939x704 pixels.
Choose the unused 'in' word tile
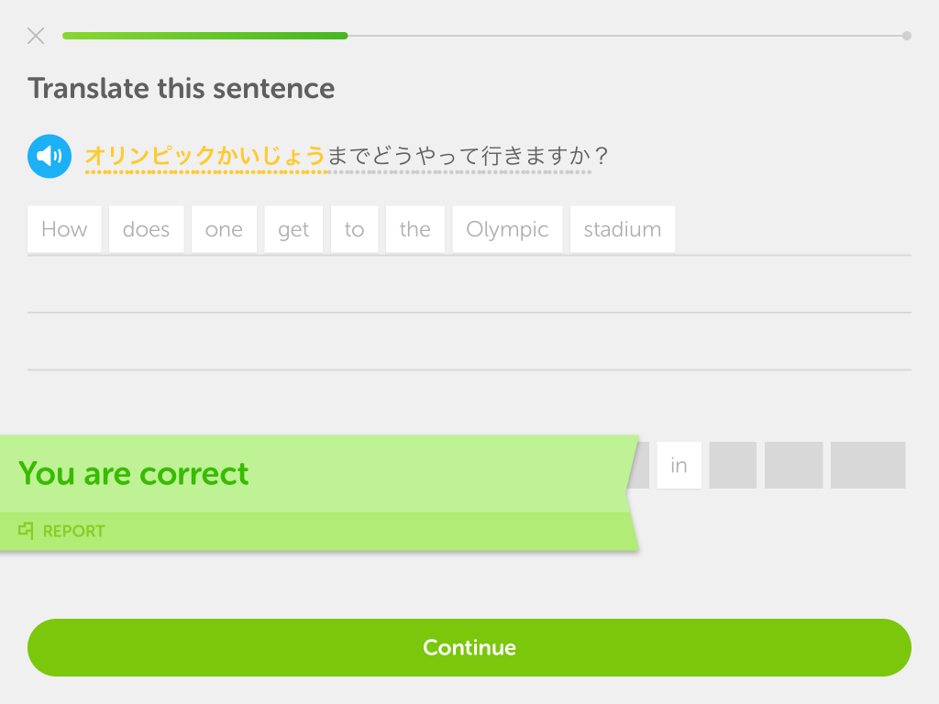coord(679,465)
